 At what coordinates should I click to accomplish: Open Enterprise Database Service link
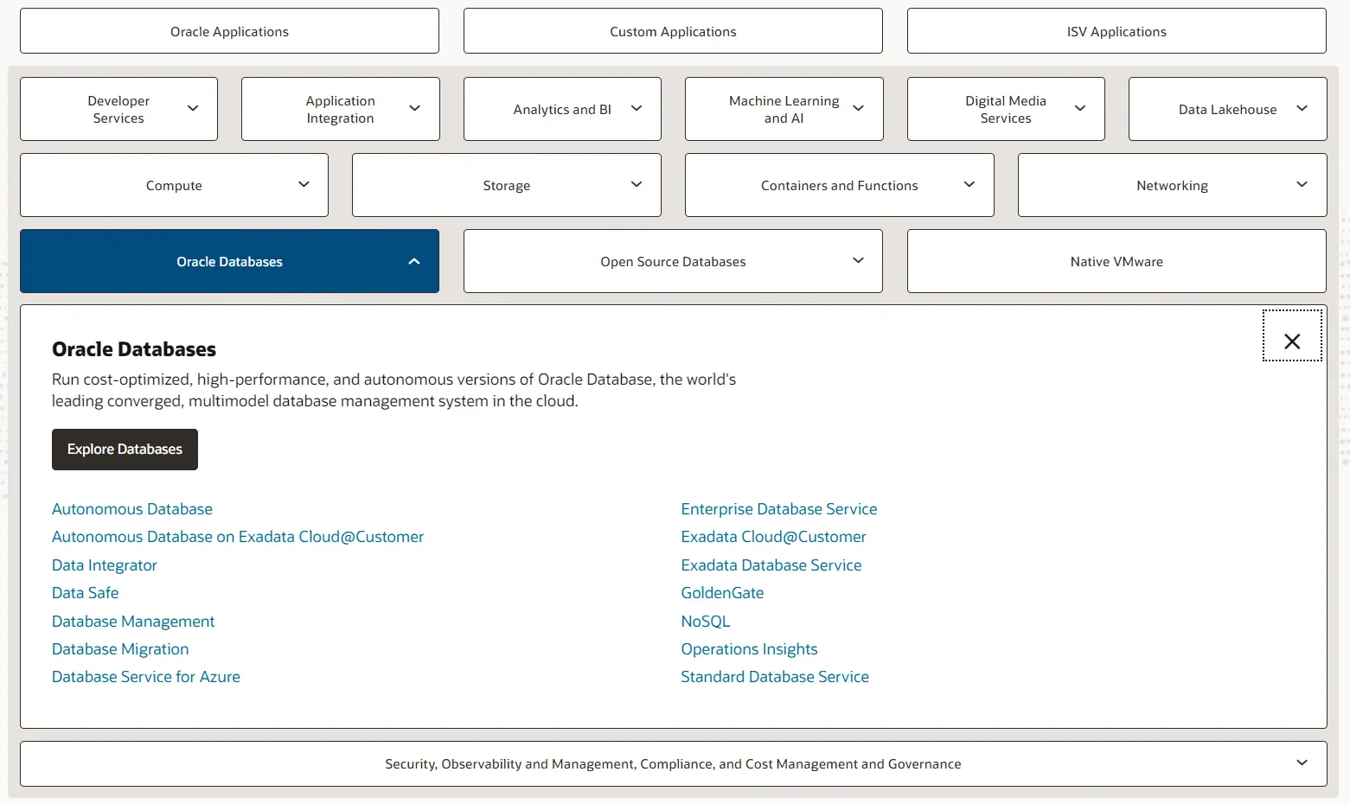click(x=779, y=509)
